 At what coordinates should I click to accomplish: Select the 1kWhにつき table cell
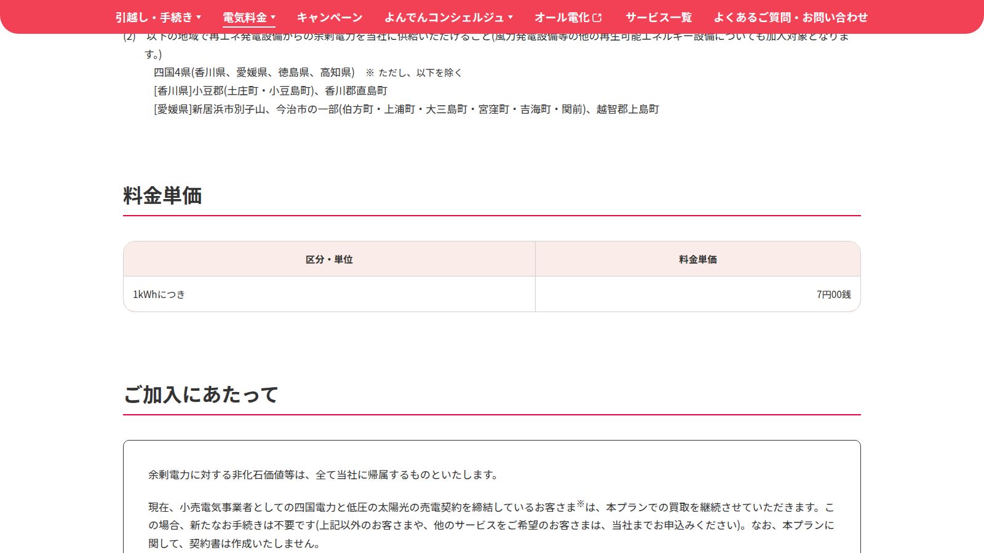(x=329, y=294)
